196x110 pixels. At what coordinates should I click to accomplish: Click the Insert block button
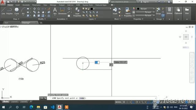click(115, 11)
